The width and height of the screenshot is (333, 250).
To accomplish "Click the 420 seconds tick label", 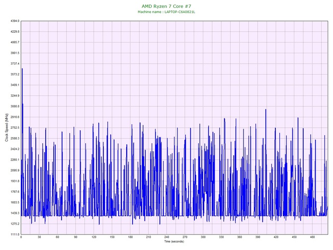I will click(276, 237).
